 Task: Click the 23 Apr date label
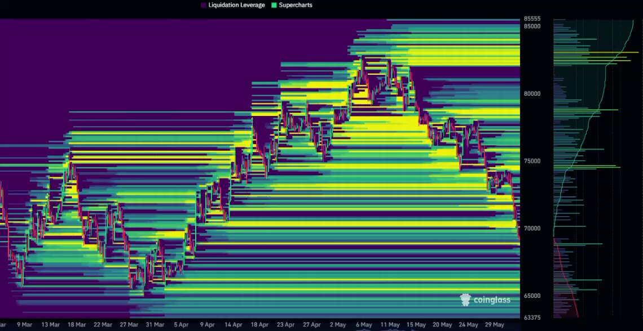coord(286,325)
